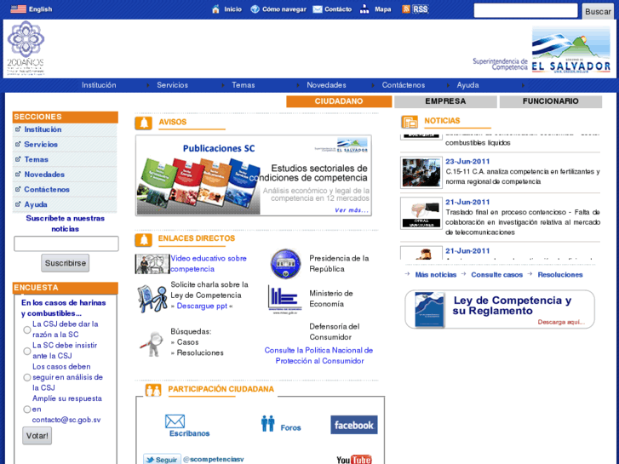Click the Buscar search button
This screenshot has height=464, width=619.
click(598, 11)
